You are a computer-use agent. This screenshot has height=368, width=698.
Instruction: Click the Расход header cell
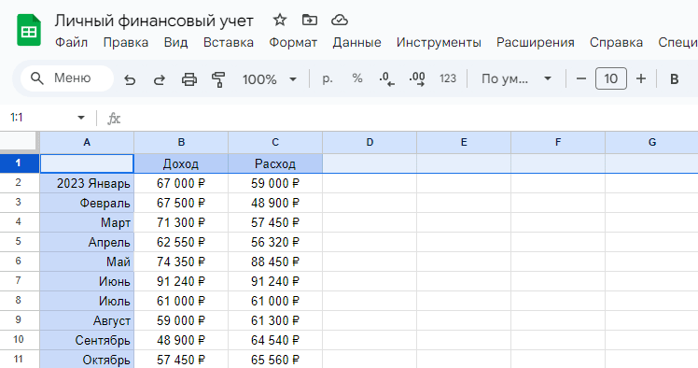(x=275, y=163)
